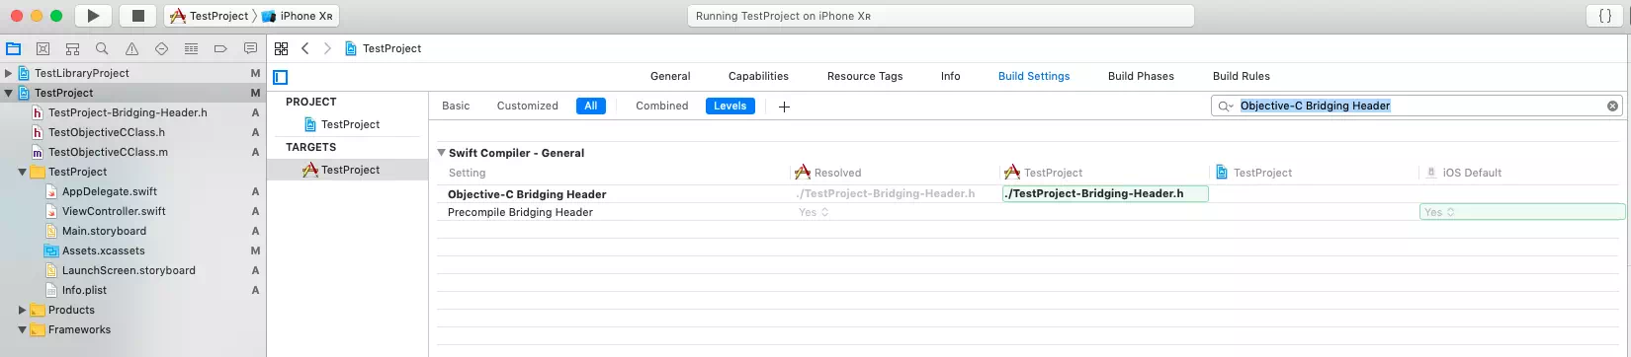Clear the build settings search field
Viewport: 1631px width, 357px height.
coord(1612,106)
